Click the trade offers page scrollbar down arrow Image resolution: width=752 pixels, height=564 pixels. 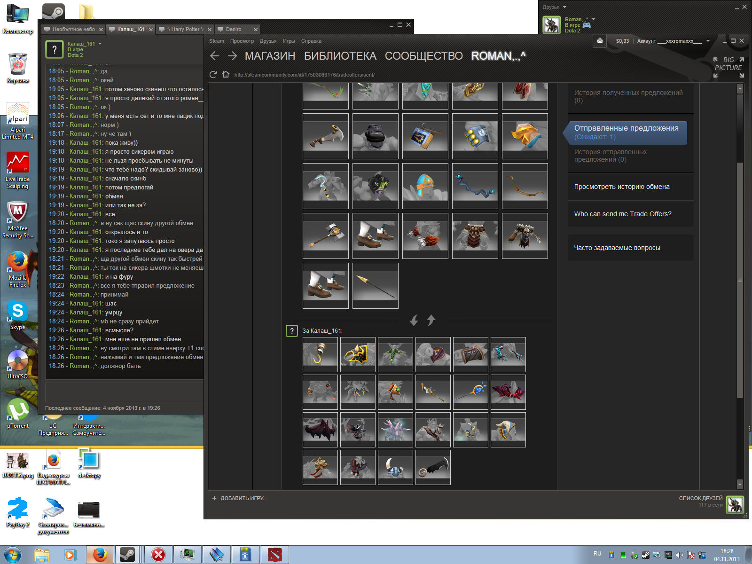(740, 485)
